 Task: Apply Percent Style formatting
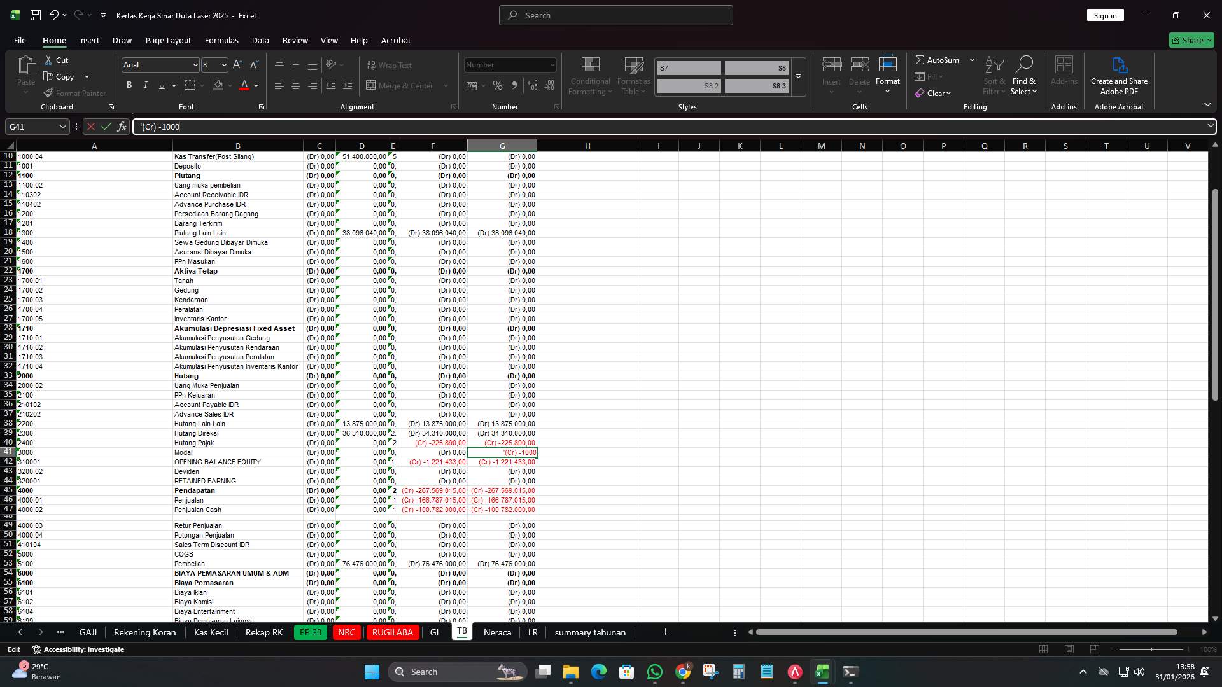click(498, 85)
